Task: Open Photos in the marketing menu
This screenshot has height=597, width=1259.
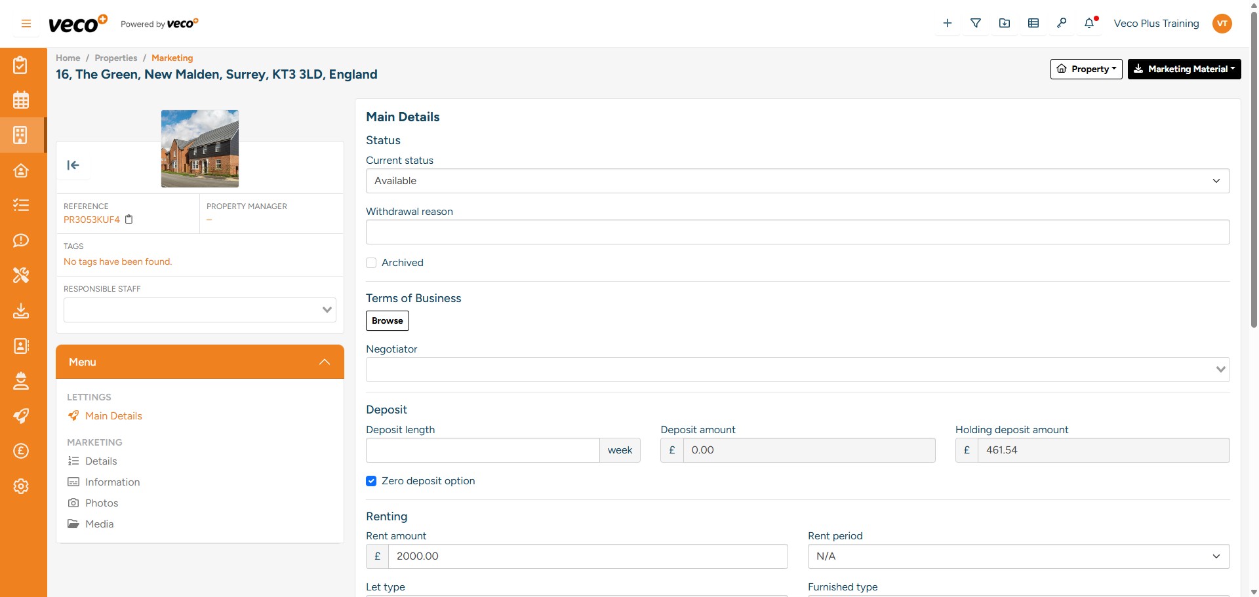Action: [102, 503]
